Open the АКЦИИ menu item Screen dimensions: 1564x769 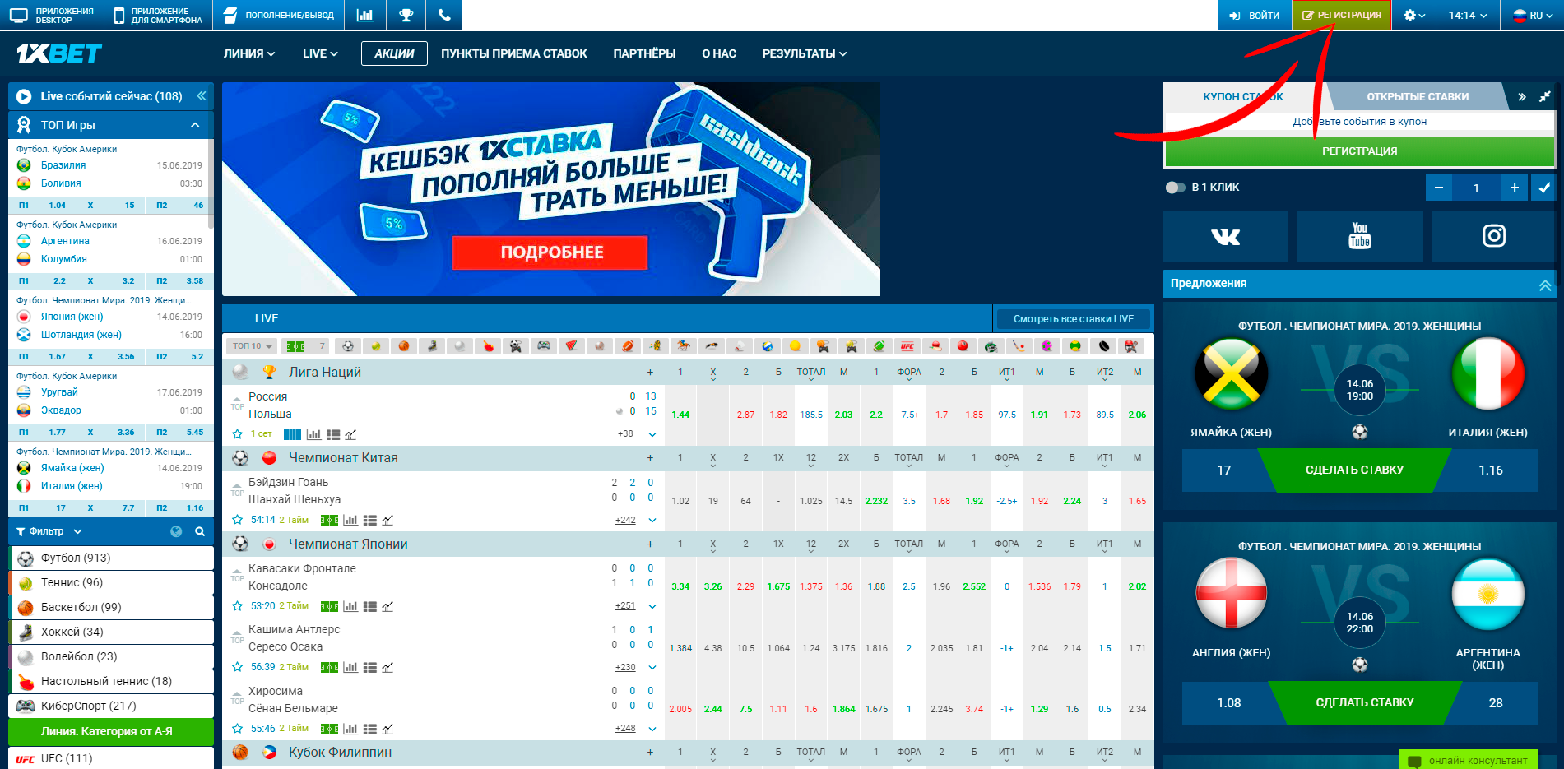pos(394,53)
